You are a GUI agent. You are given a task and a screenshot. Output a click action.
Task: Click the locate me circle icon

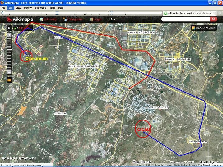coord(9,28)
